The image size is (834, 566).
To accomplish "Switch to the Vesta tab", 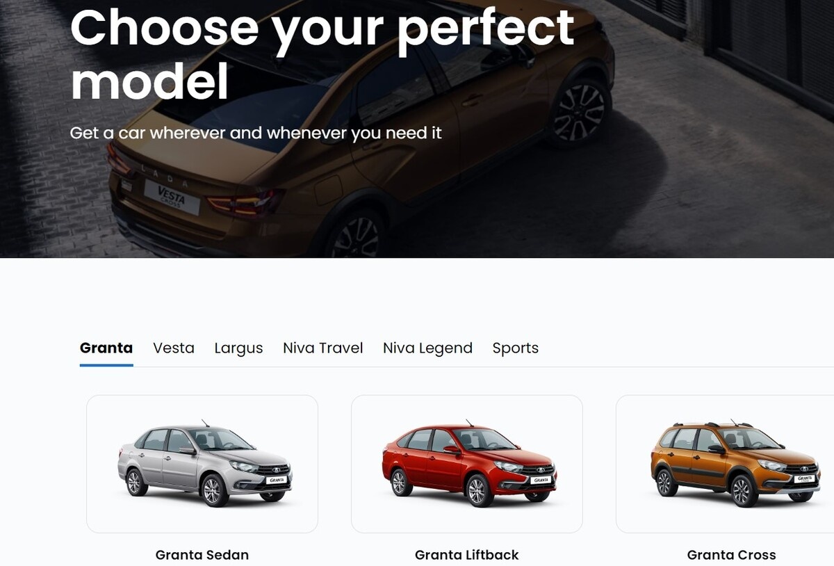I will click(174, 348).
